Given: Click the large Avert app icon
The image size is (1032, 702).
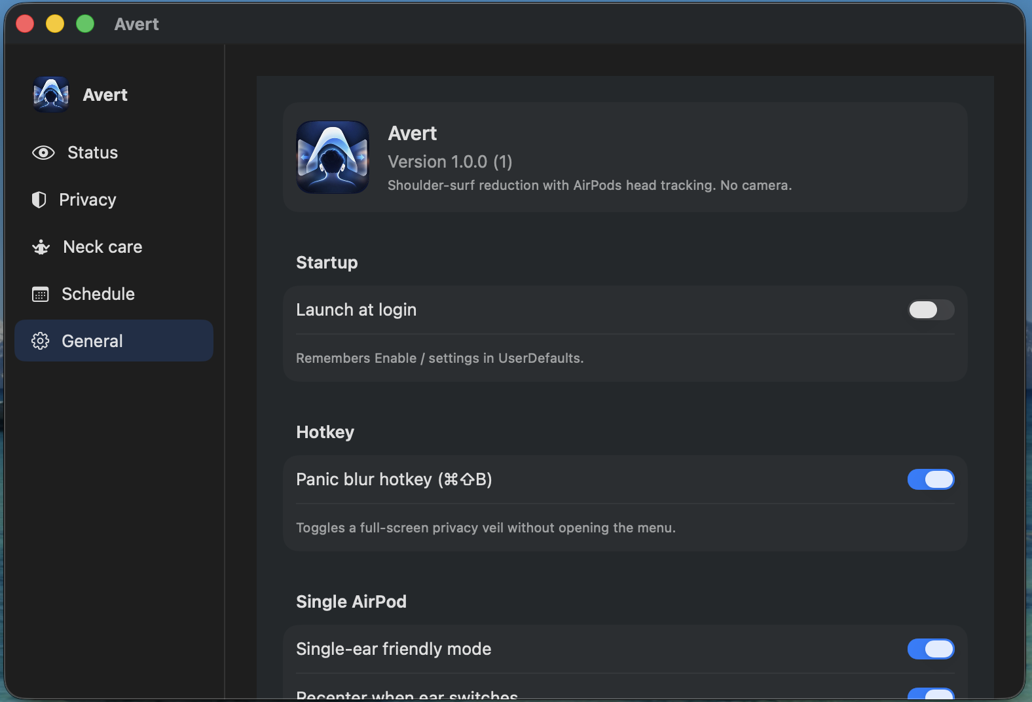Looking at the screenshot, I should point(333,157).
